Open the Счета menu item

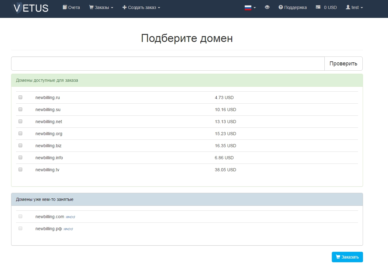click(x=71, y=7)
